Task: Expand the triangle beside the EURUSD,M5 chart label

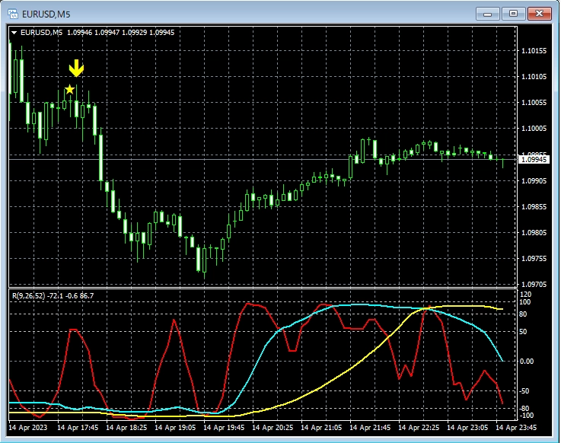Action: coord(14,33)
